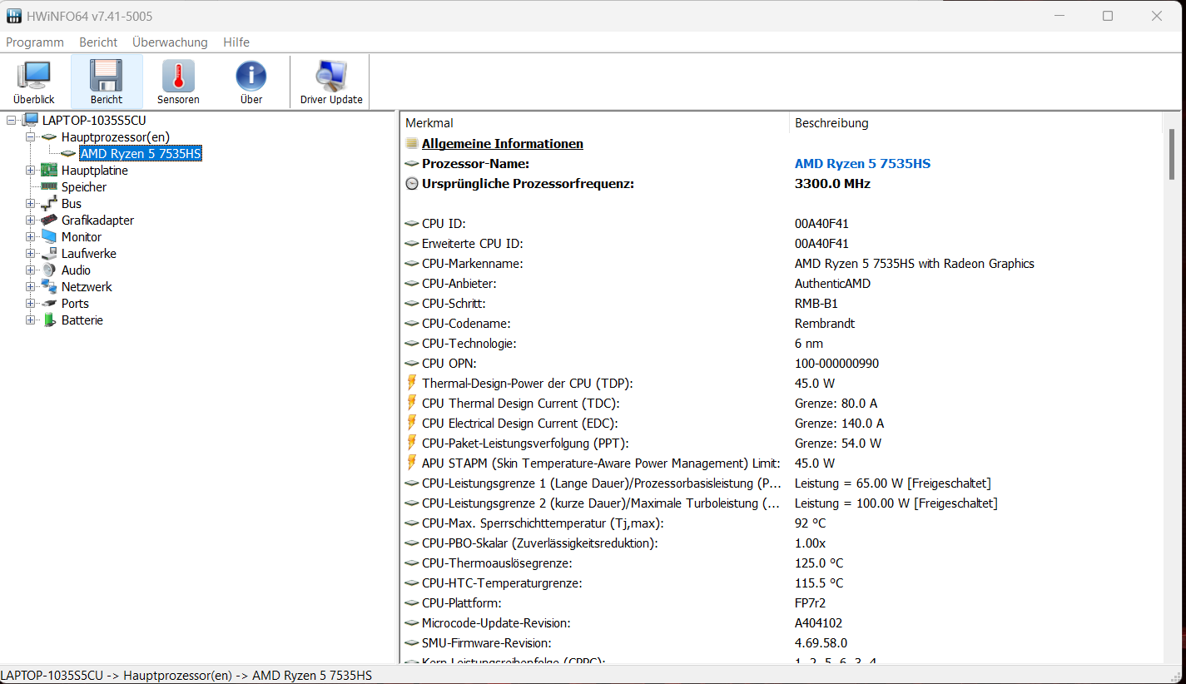Expand the Ports tree node
Viewport: 1186px width, 684px height.
31,303
